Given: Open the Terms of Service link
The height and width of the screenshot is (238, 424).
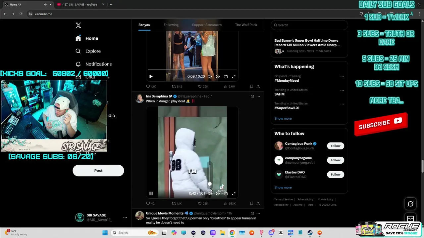Looking at the screenshot, I should (284, 199).
